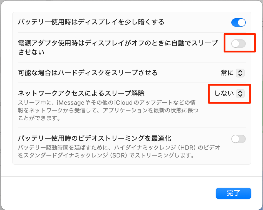Image resolution: width=263 pixels, height=210 pixels.
Task: Click the "バッテリー使用時はディスプレイを少し暗くする" label
Action: [x=91, y=22]
